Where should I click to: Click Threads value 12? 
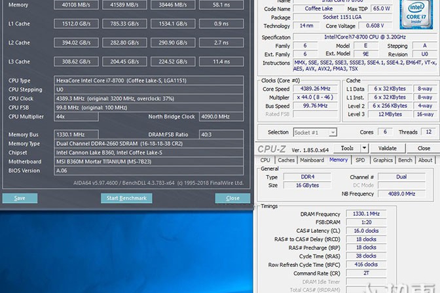(x=428, y=131)
